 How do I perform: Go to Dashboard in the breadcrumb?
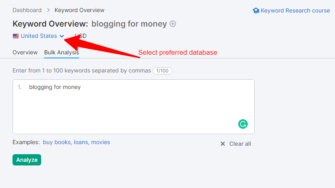[27, 10]
